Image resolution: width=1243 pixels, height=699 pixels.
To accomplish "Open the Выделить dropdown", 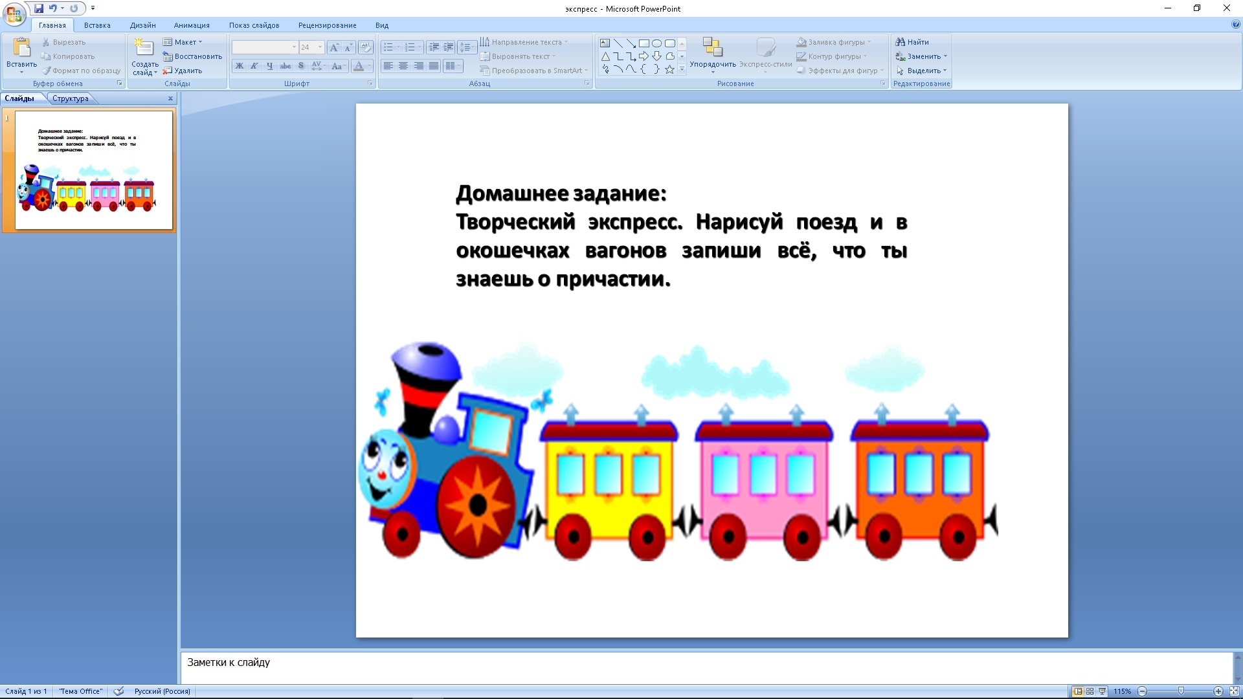I will [924, 71].
